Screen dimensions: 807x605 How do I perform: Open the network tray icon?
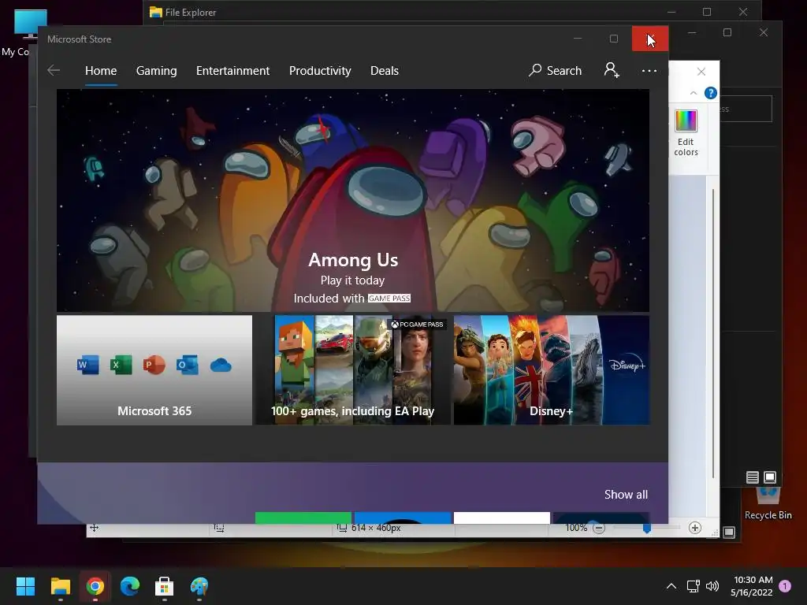[693, 586]
